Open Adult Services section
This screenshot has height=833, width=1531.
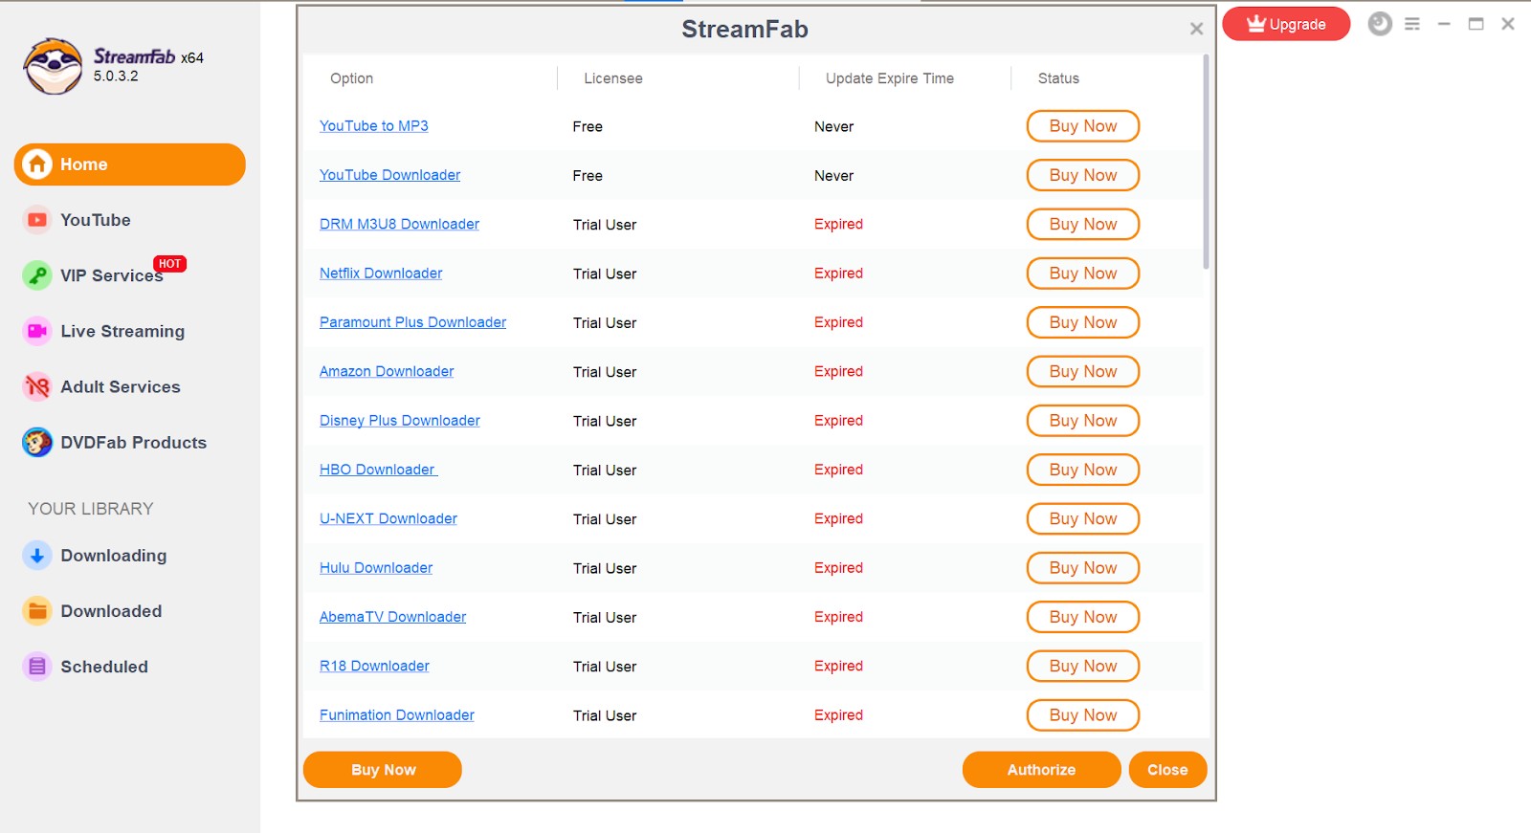click(x=121, y=386)
